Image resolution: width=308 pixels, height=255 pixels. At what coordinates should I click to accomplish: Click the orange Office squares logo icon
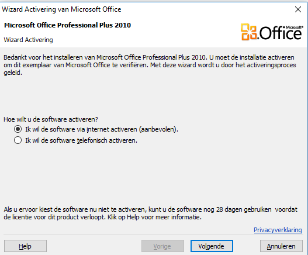[x=248, y=32]
